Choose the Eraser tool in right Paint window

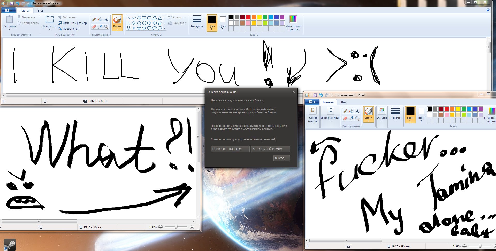click(345, 118)
